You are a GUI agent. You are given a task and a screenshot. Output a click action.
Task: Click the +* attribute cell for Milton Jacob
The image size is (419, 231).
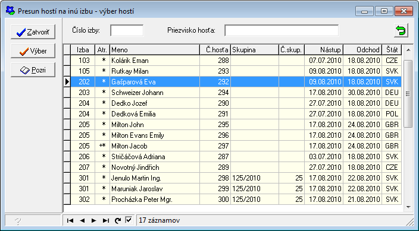pyautogui.click(x=102, y=146)
